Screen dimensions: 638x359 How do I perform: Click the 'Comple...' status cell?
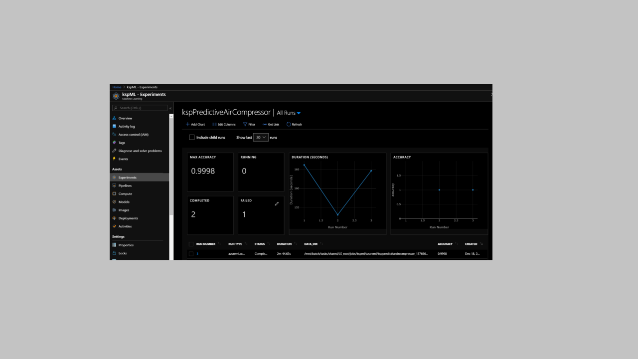[x=261, y=254]
